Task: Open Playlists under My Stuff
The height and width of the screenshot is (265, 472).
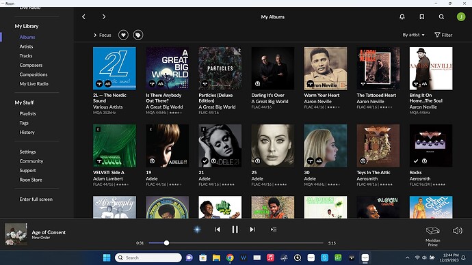Action: (27, 113)
